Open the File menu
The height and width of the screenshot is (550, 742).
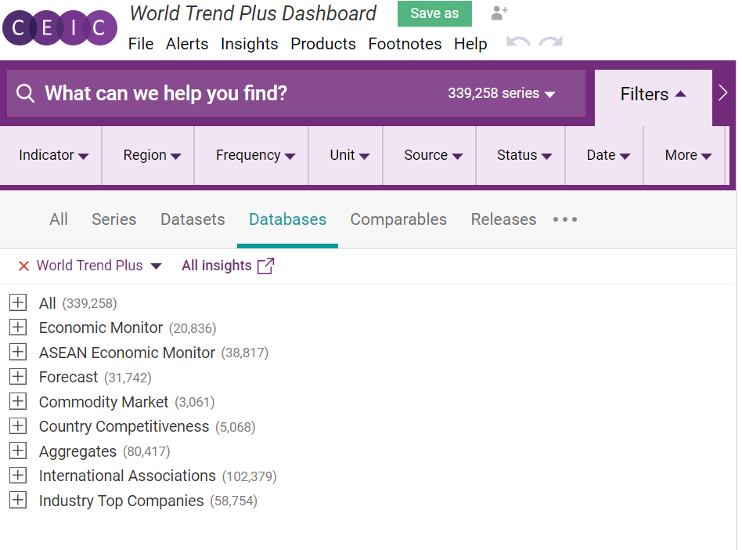(141, 44)
